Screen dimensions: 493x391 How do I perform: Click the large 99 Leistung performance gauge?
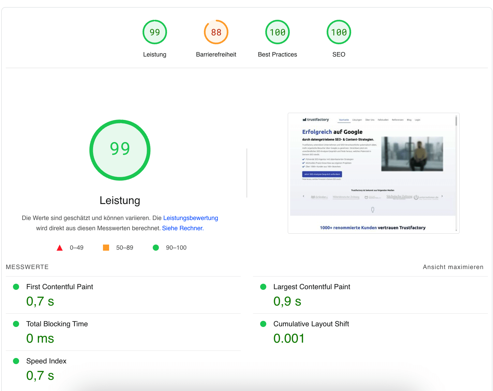pyautogui.click(x=120, y=150)
